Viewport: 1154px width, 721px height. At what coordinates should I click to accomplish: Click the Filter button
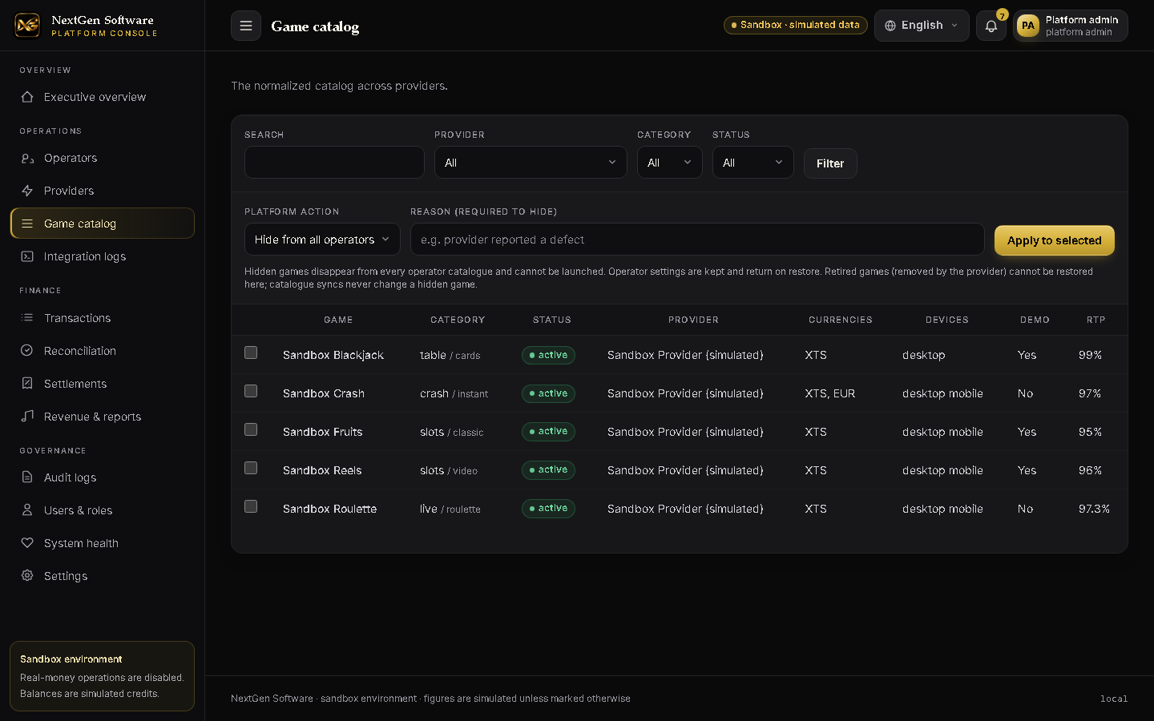[830, 163]
